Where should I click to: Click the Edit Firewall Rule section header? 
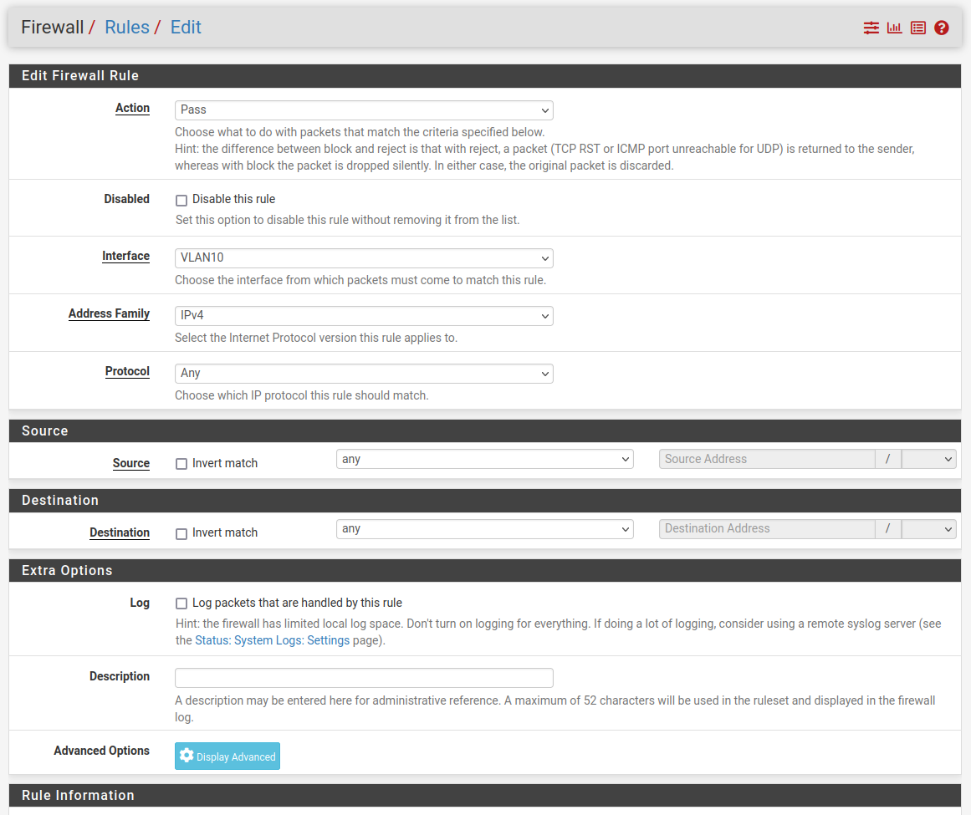485,75
